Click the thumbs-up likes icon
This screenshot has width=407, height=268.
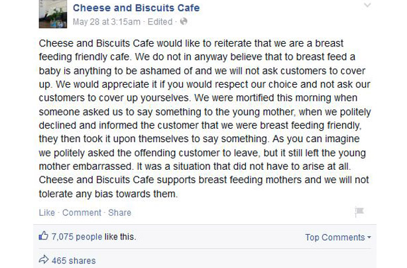click(x=44, y=235)
